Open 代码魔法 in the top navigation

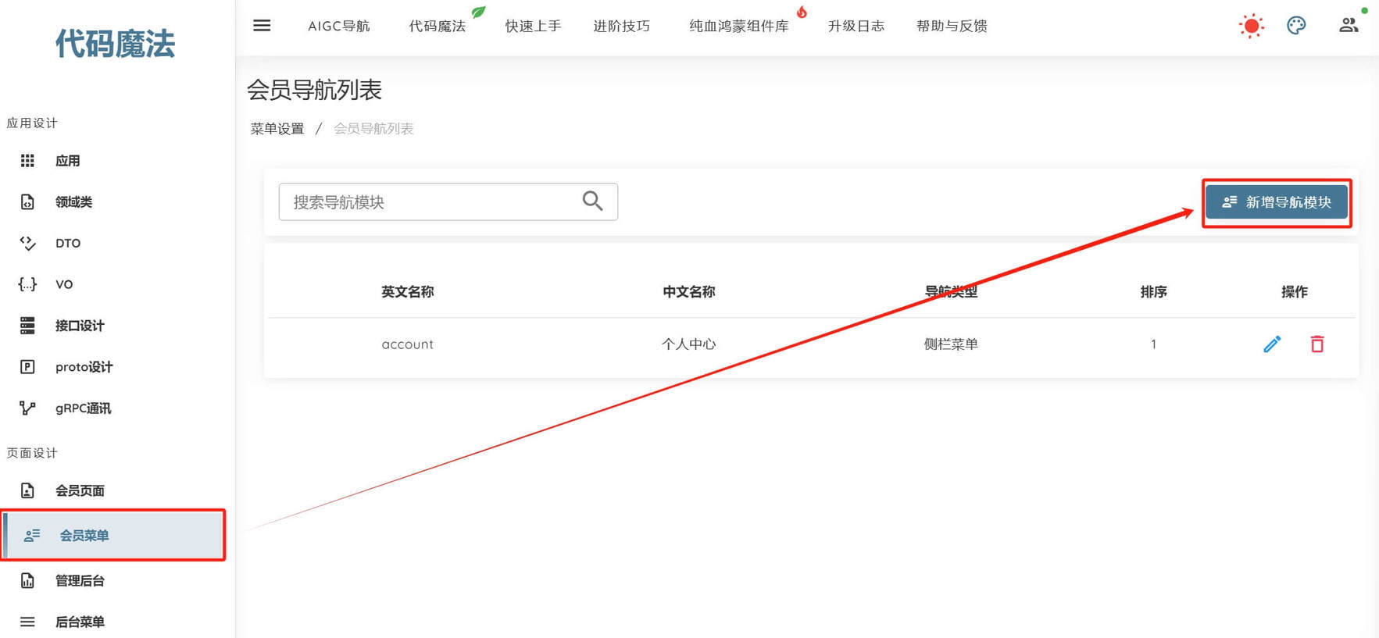coord(438,26)
